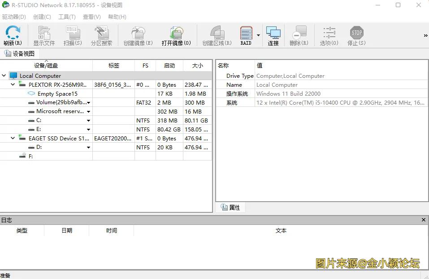Screen dimensions: 429x279
Task: Collapse the Local Computer tree node
Action: 4,76
